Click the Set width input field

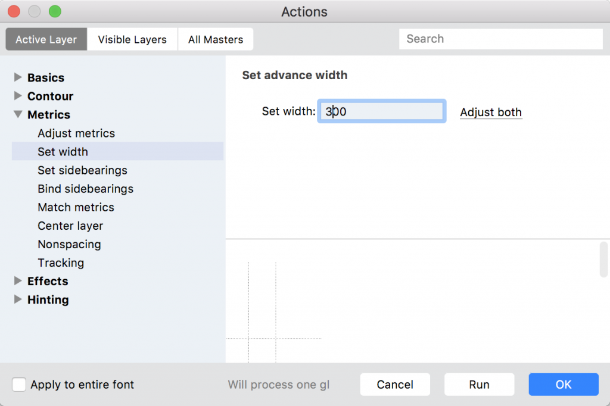tap(381, 111)
